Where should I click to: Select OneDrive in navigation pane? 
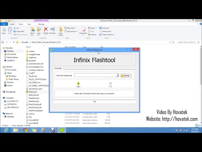11,60
